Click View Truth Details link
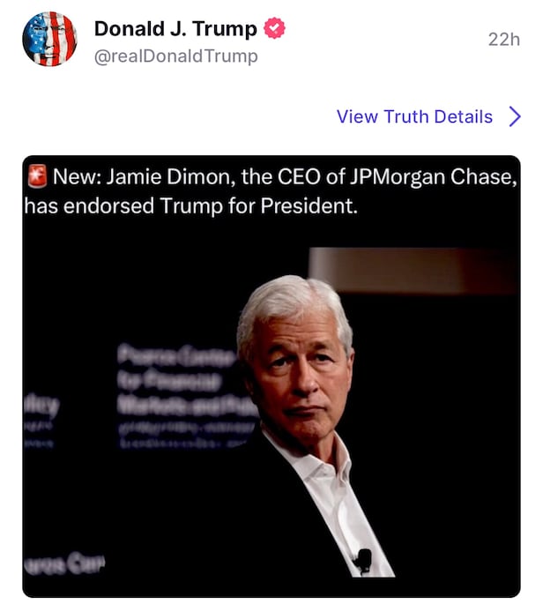This screenshot has height=604, width=543. [414, 116]
